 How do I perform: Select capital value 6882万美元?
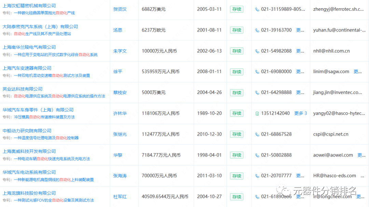pyautogui.click(x=153, y=10)
